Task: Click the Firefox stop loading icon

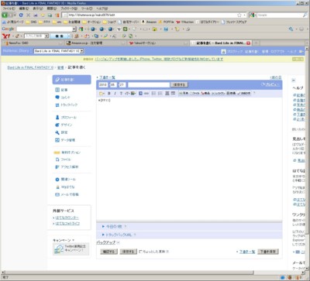Action: click(29, 15)
